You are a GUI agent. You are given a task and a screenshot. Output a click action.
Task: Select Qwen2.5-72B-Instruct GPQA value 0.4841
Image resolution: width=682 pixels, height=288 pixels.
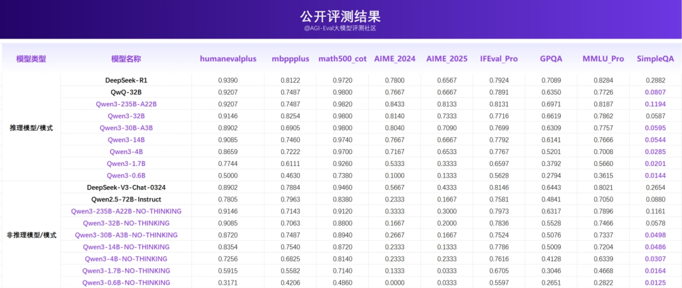click(551, 199)
